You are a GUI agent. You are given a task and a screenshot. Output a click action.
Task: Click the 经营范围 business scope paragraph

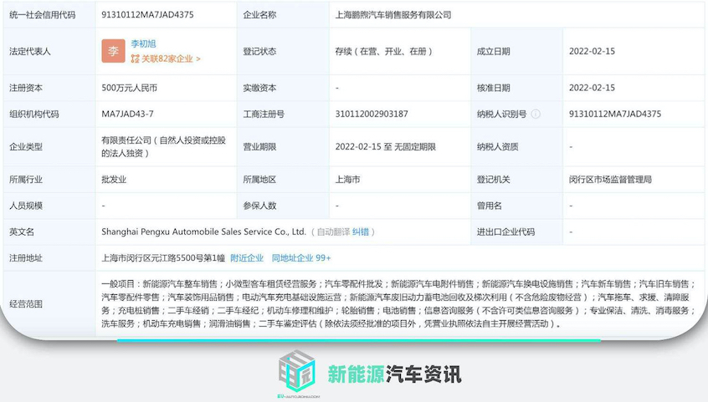point(400,303)
